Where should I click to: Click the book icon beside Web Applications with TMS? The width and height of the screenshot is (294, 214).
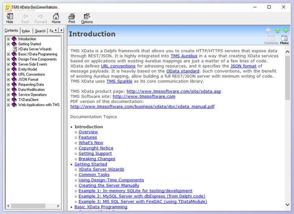click(14, 105)
